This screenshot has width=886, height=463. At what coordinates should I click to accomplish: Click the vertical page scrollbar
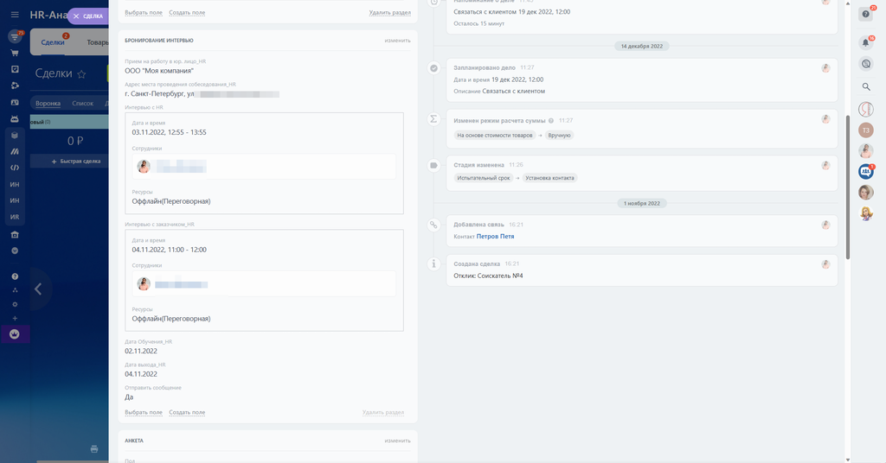[848, 187]
